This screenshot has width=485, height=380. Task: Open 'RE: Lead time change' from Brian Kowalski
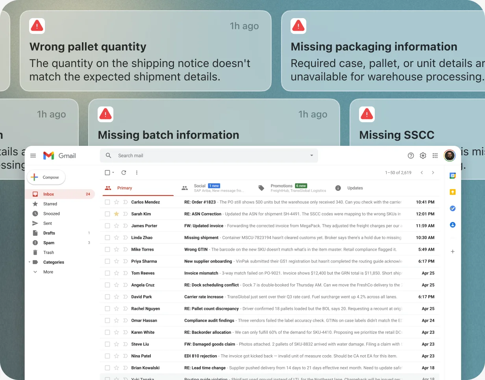pyautogui.click(x=270, y=368)
